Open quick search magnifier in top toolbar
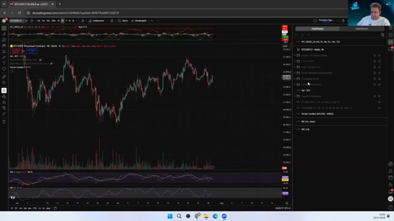The width and height of the screenshot is (394, 221). pyautogui.click(x=343, y=20)
